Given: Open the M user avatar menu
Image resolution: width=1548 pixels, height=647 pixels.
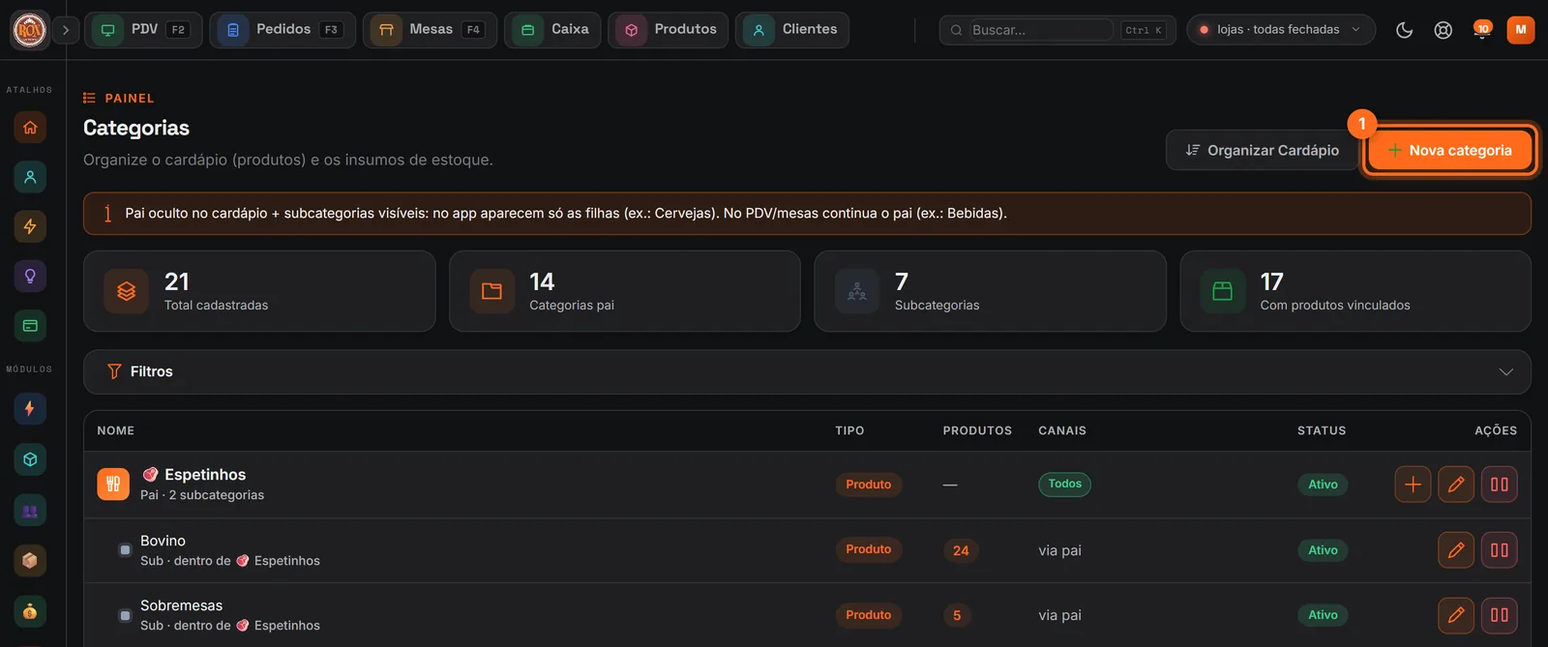Looking at the screenshot, I should [1521, 30].
